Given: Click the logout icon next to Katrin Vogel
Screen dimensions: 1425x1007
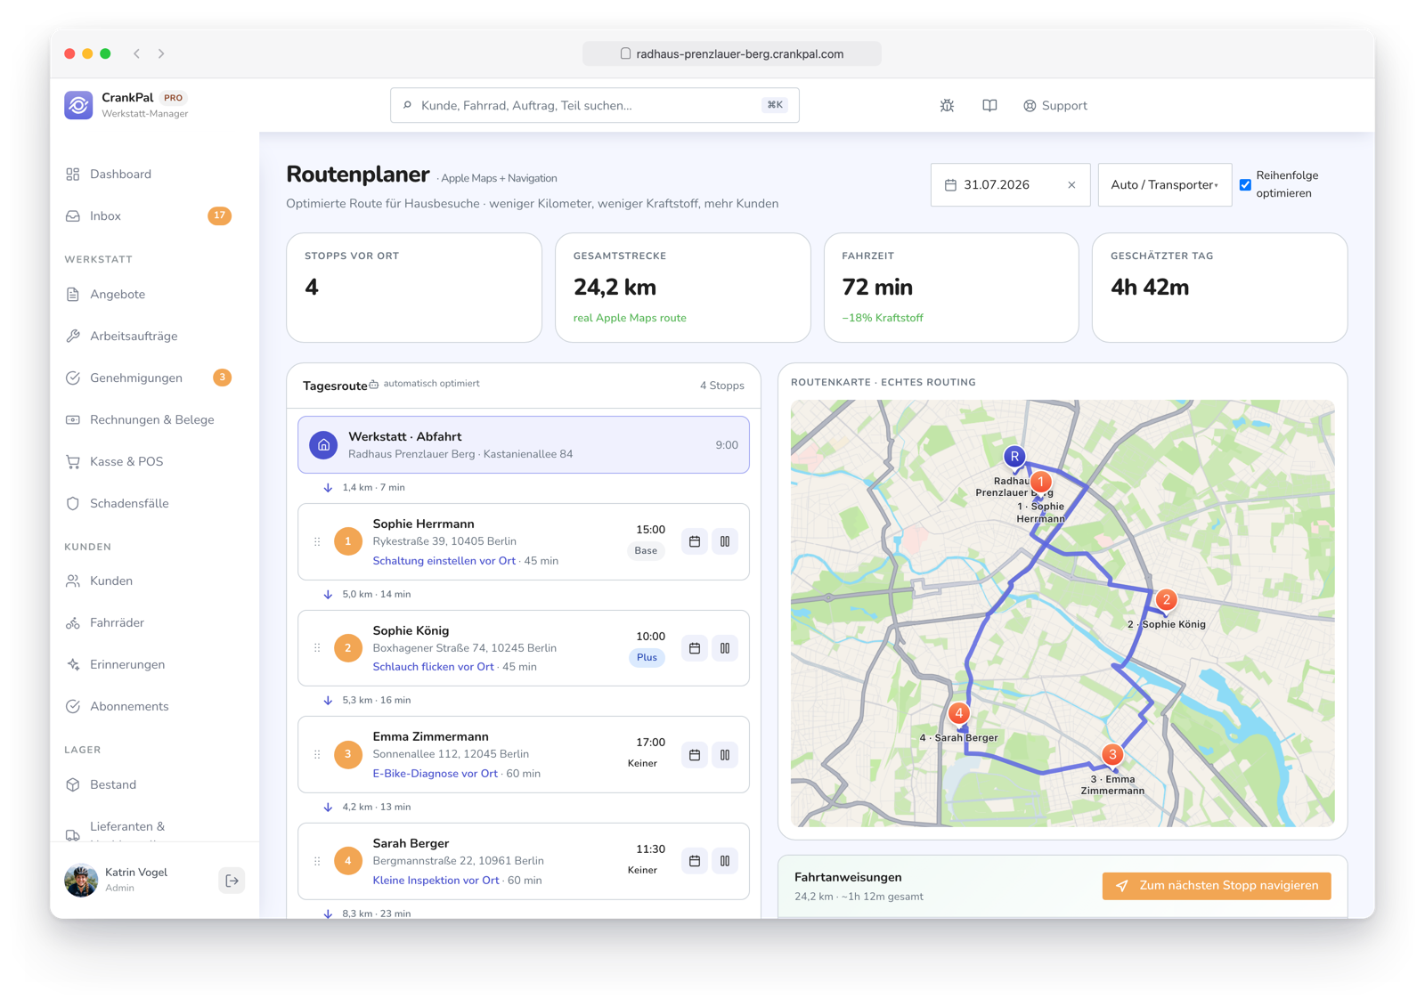Looking at the screenshot, I should click(232, 881).
